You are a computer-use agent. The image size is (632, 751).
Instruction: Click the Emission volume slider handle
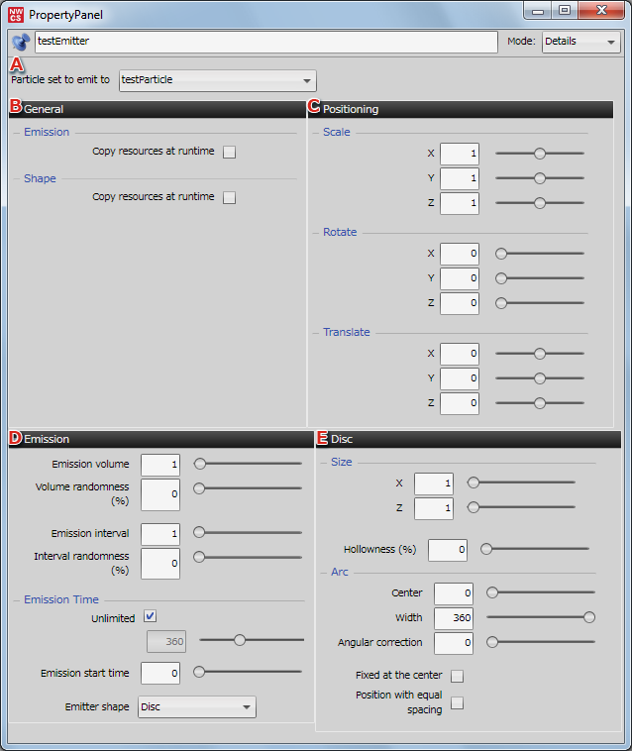click(199, 463)
